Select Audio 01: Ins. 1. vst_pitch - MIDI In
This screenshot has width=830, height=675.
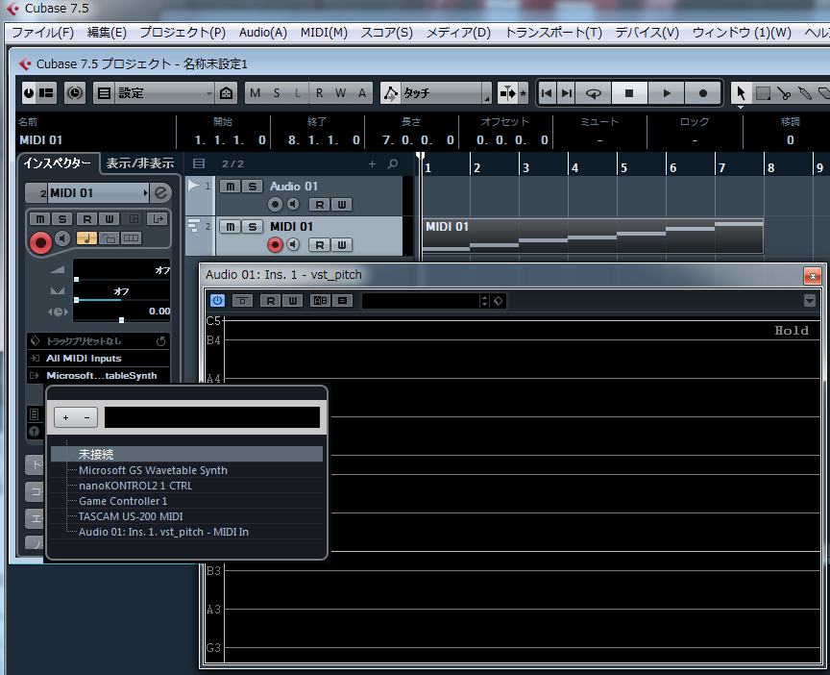pyautogui.click(x=187, y=532)
